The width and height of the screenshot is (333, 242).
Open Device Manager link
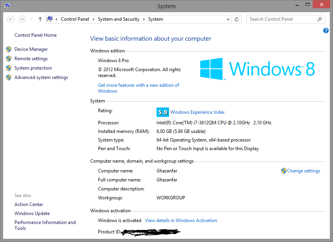[31, 49]
